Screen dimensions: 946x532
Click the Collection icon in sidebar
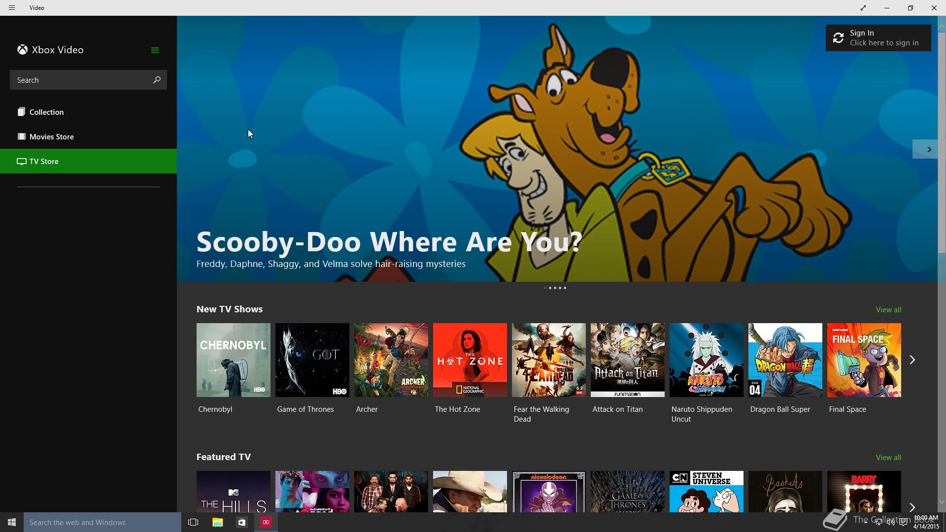click(x=21, y=112)
